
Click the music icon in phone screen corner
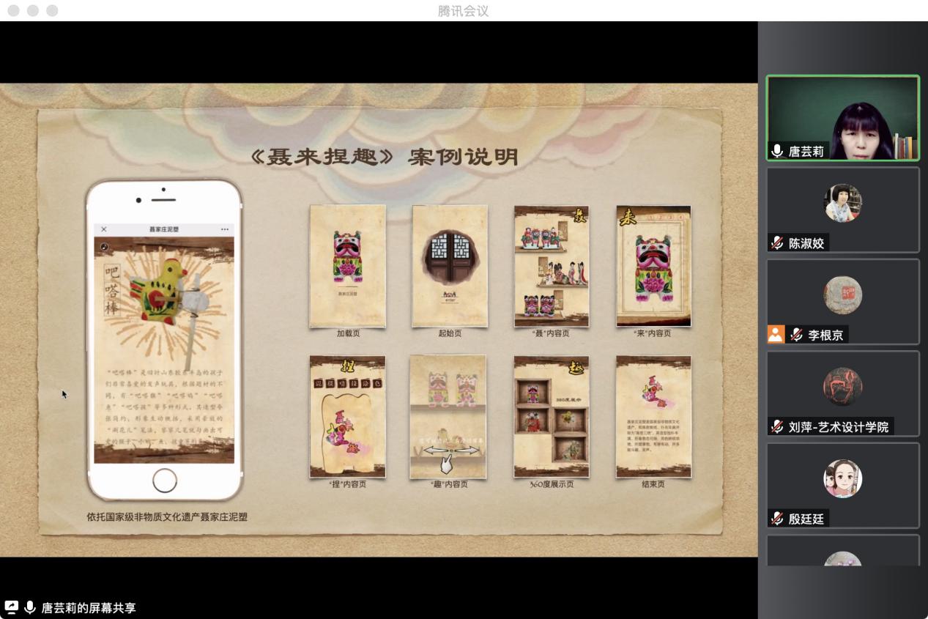pyautogui.click(x=105, y=247)
